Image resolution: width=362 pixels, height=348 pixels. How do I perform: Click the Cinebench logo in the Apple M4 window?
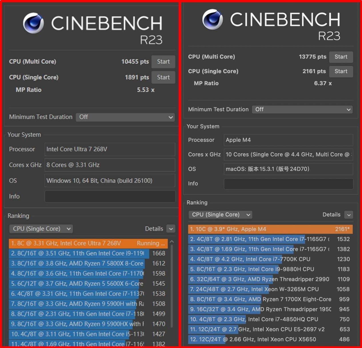tap(213, 19)
